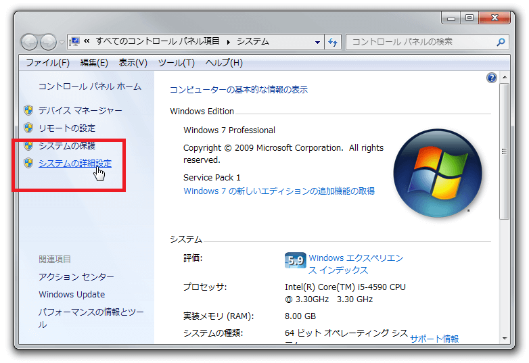Image resolution: width=529 pixels, height=363 pixels.
Task: Click the refresh icon next to address bar
Action: click(333, 42)
